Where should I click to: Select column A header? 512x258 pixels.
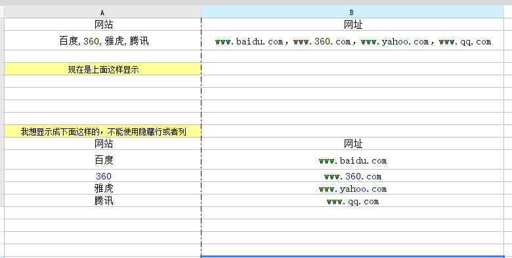[102, 12]
